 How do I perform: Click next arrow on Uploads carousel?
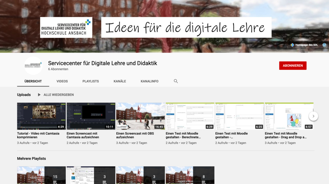click(x=313, y=116)
